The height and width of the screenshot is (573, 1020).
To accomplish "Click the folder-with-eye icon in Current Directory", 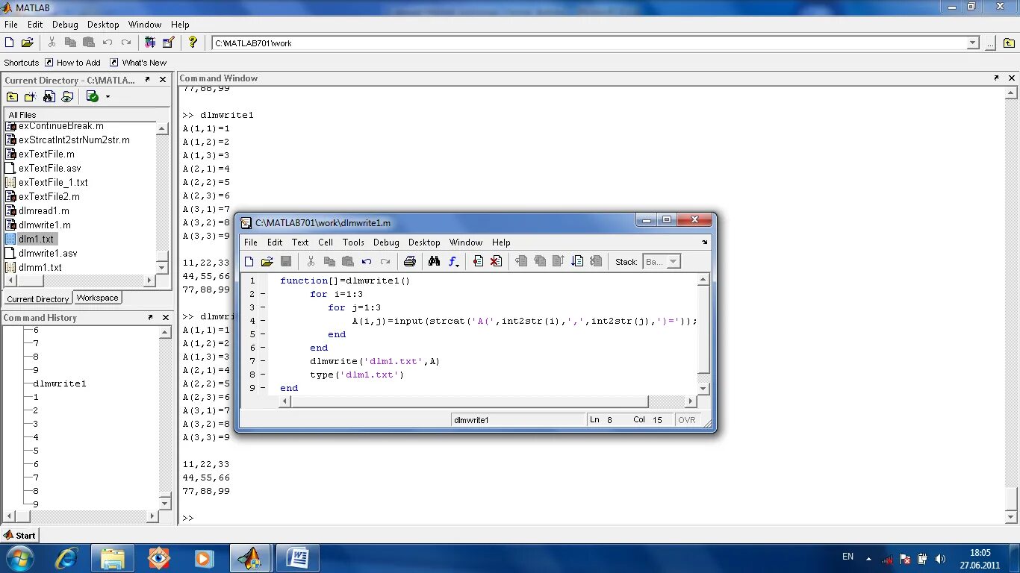I will 67,96.
